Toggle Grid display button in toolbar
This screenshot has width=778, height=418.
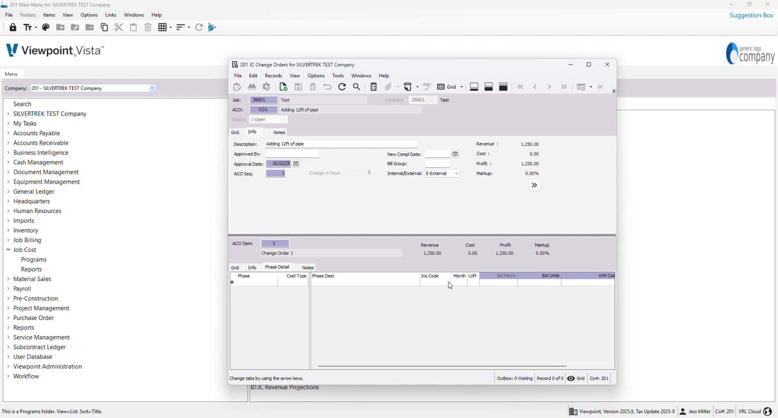pyautogui.click(x=446, y=87)
